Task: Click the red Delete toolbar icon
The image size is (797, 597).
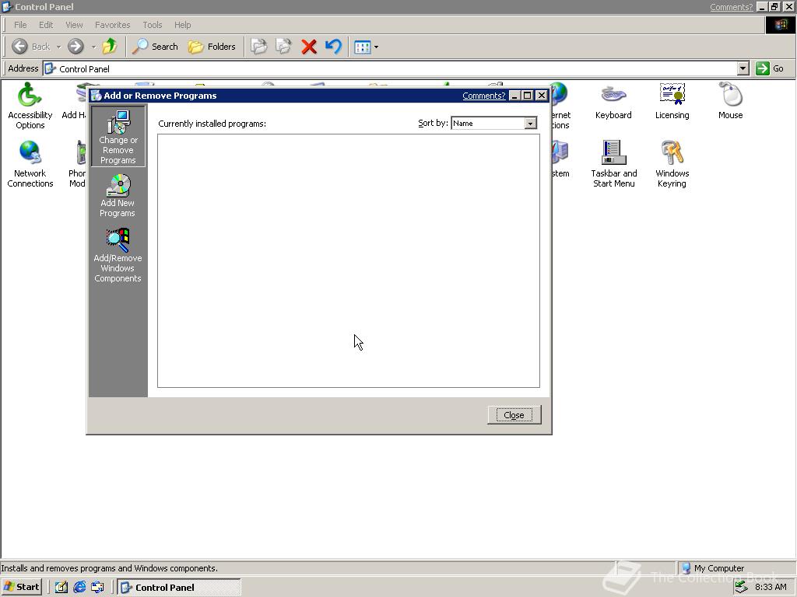Action: [308, 47]
